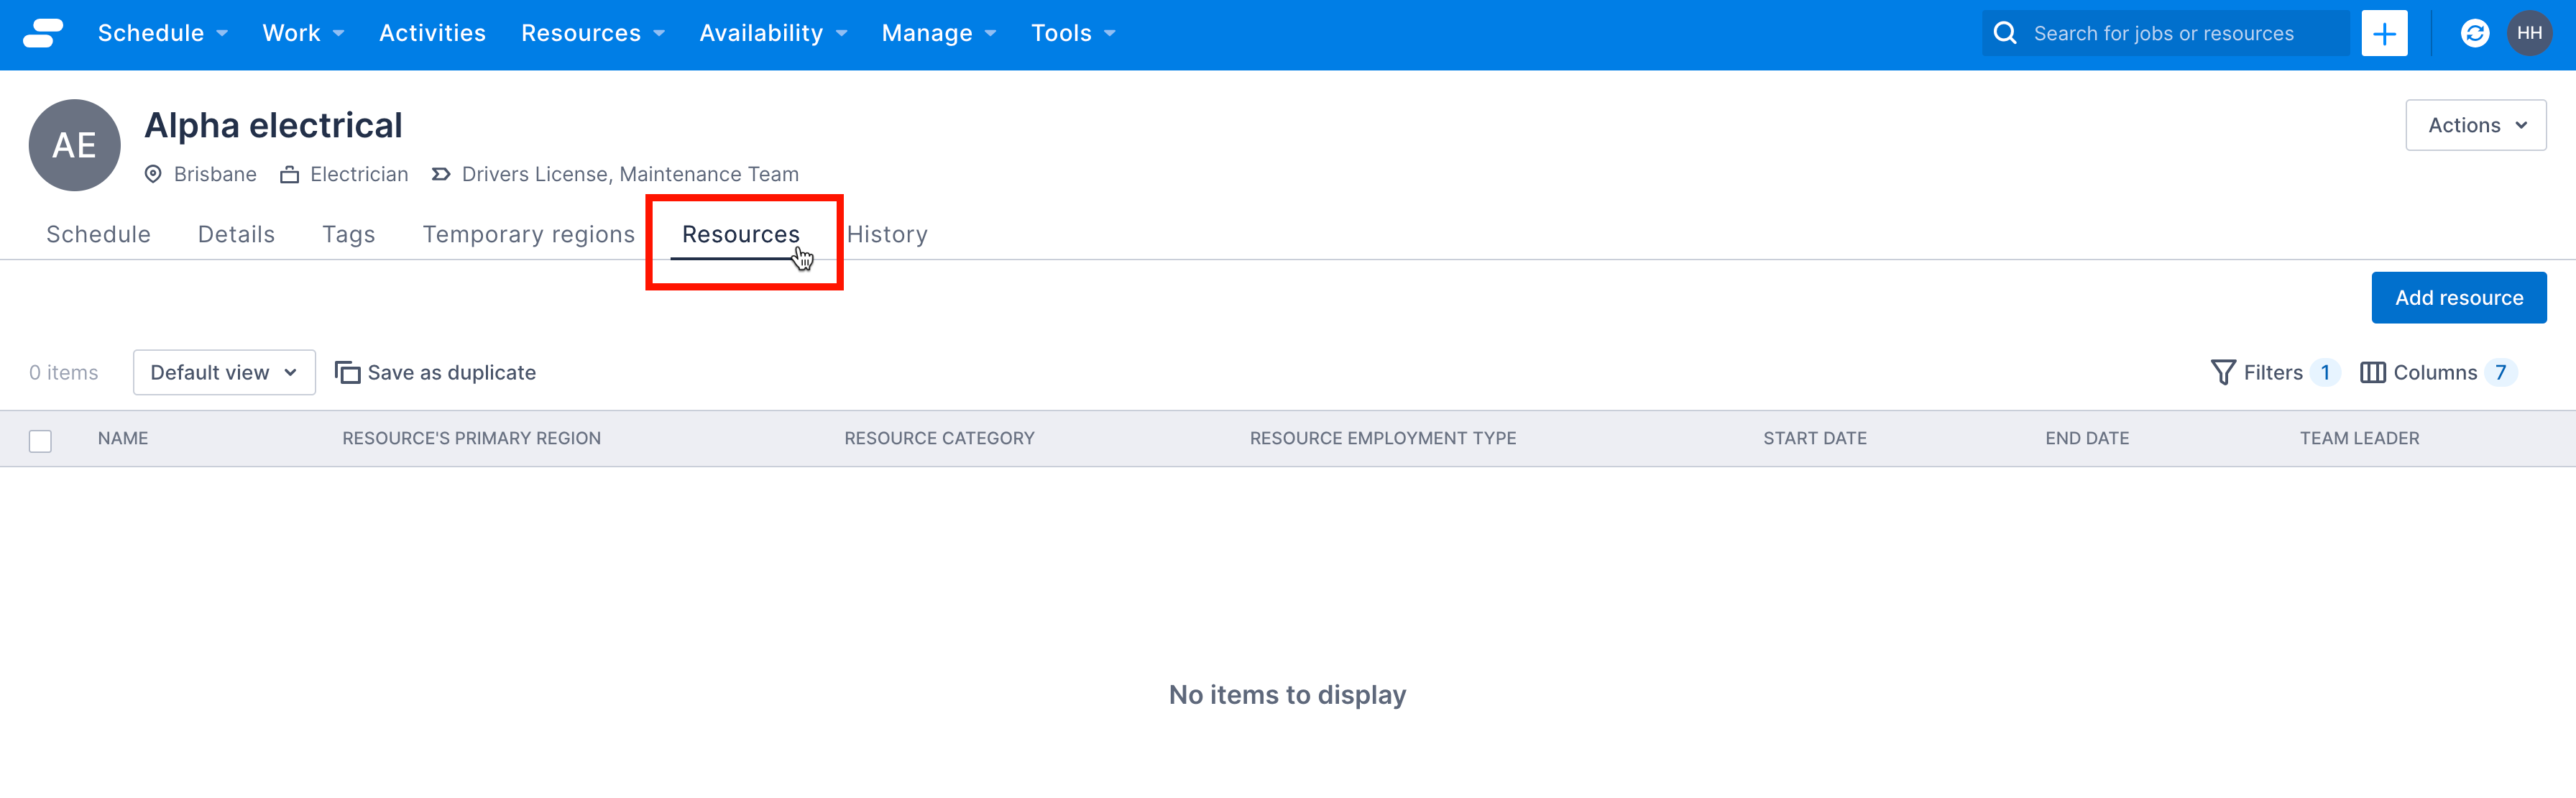Open the Tools menu
Screen dimensions: 2576x798
point(1062,33)
